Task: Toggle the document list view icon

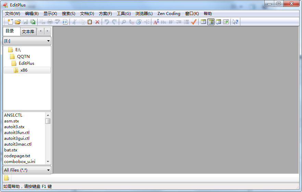Action: (x=203, y=22)
